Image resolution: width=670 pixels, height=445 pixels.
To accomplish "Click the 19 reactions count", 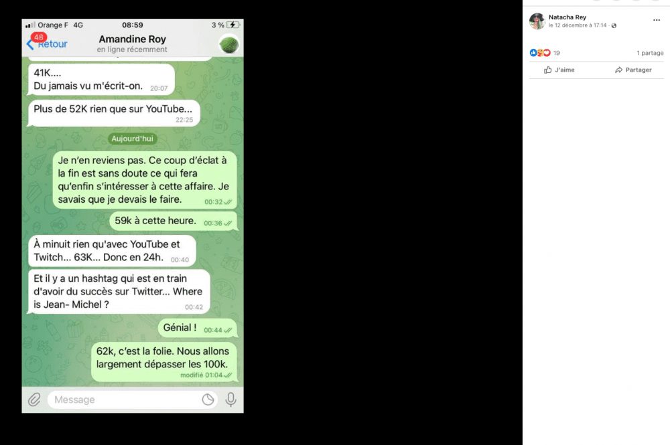I will pos(556,53).
